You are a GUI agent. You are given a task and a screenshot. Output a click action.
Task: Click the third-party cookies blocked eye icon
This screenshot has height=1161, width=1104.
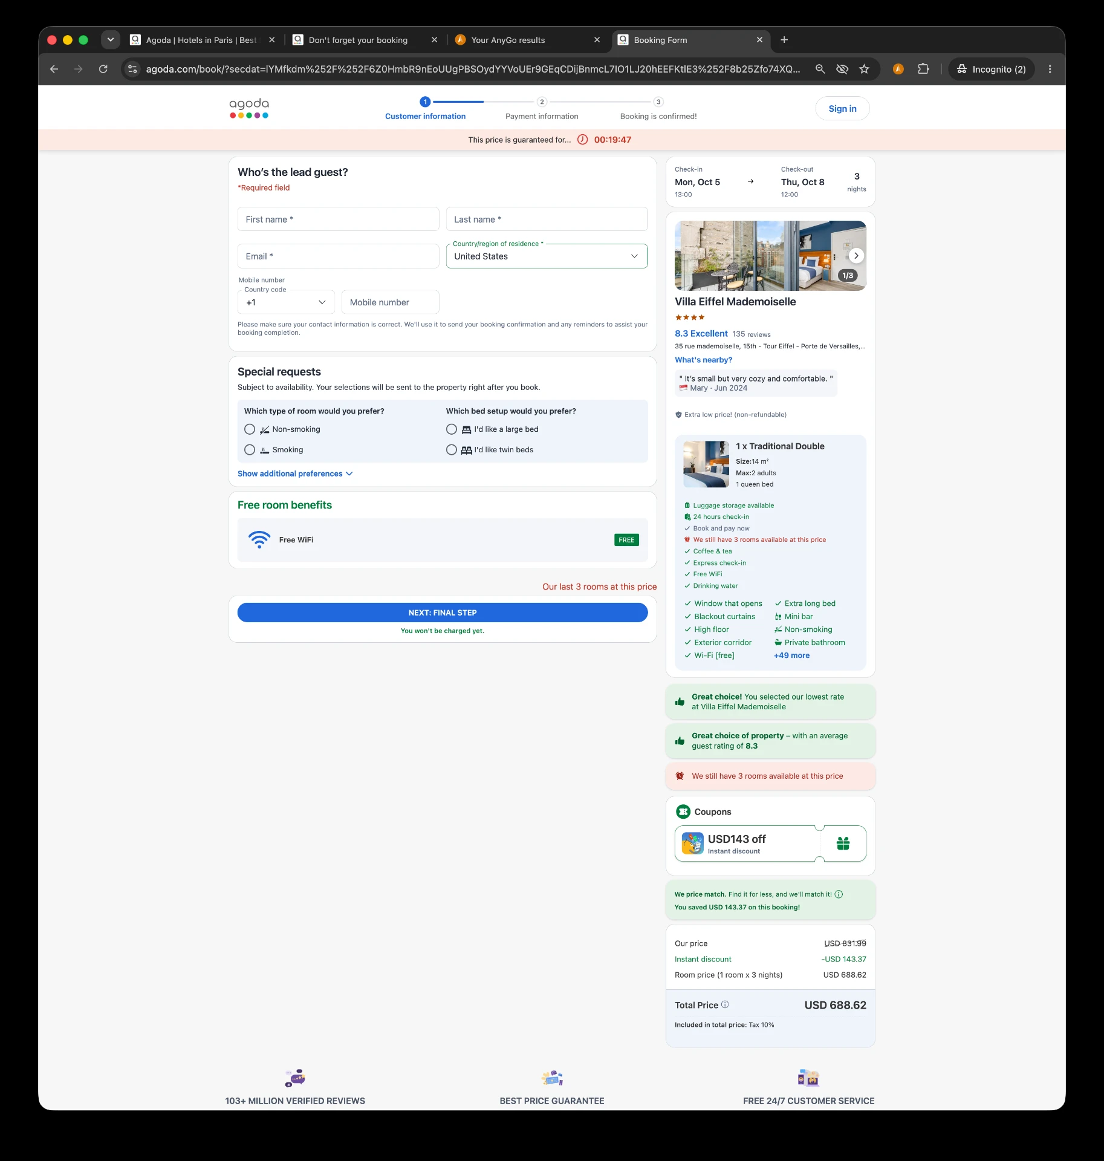842,69
